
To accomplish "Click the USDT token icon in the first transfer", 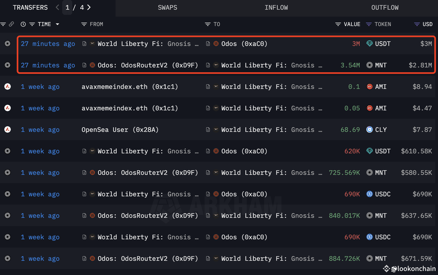I will 369,44.
